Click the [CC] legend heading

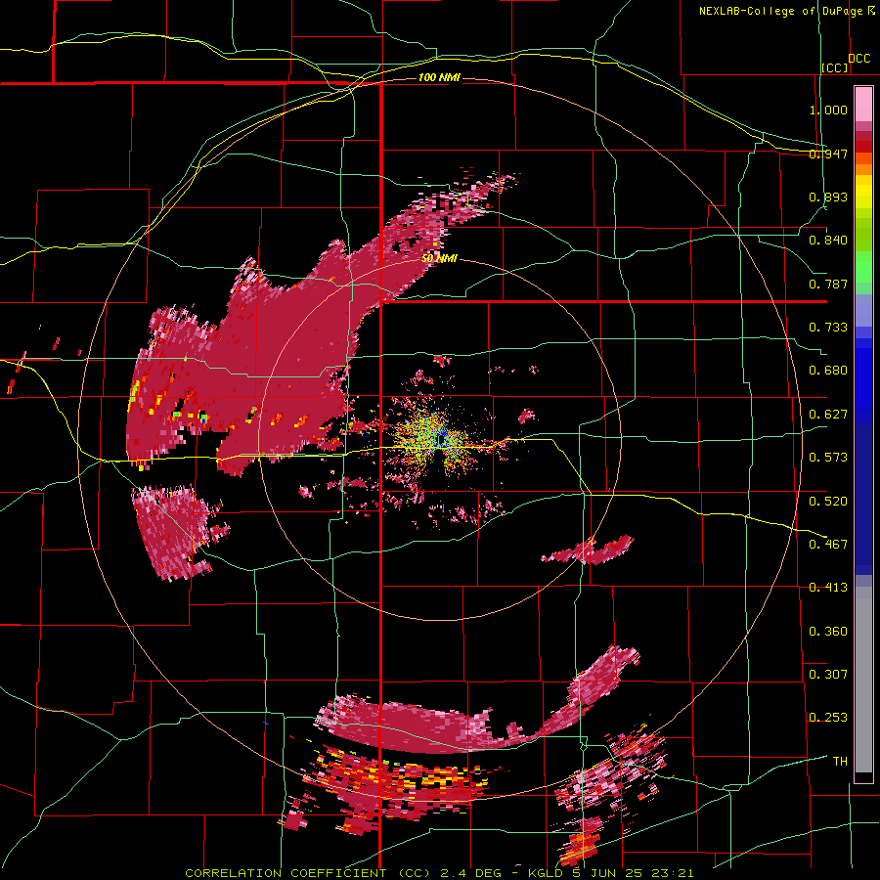coord(835,67)
